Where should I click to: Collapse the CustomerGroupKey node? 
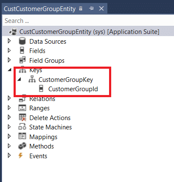[x=19, y=79]
